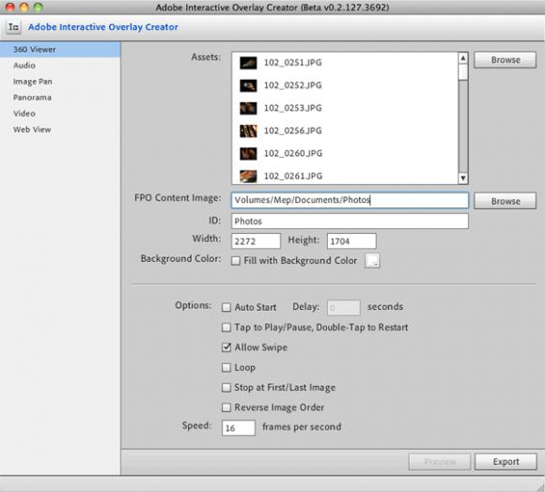545x492 pixels.
Task: Click the window resize grip corner
Action: coord(540,487)
